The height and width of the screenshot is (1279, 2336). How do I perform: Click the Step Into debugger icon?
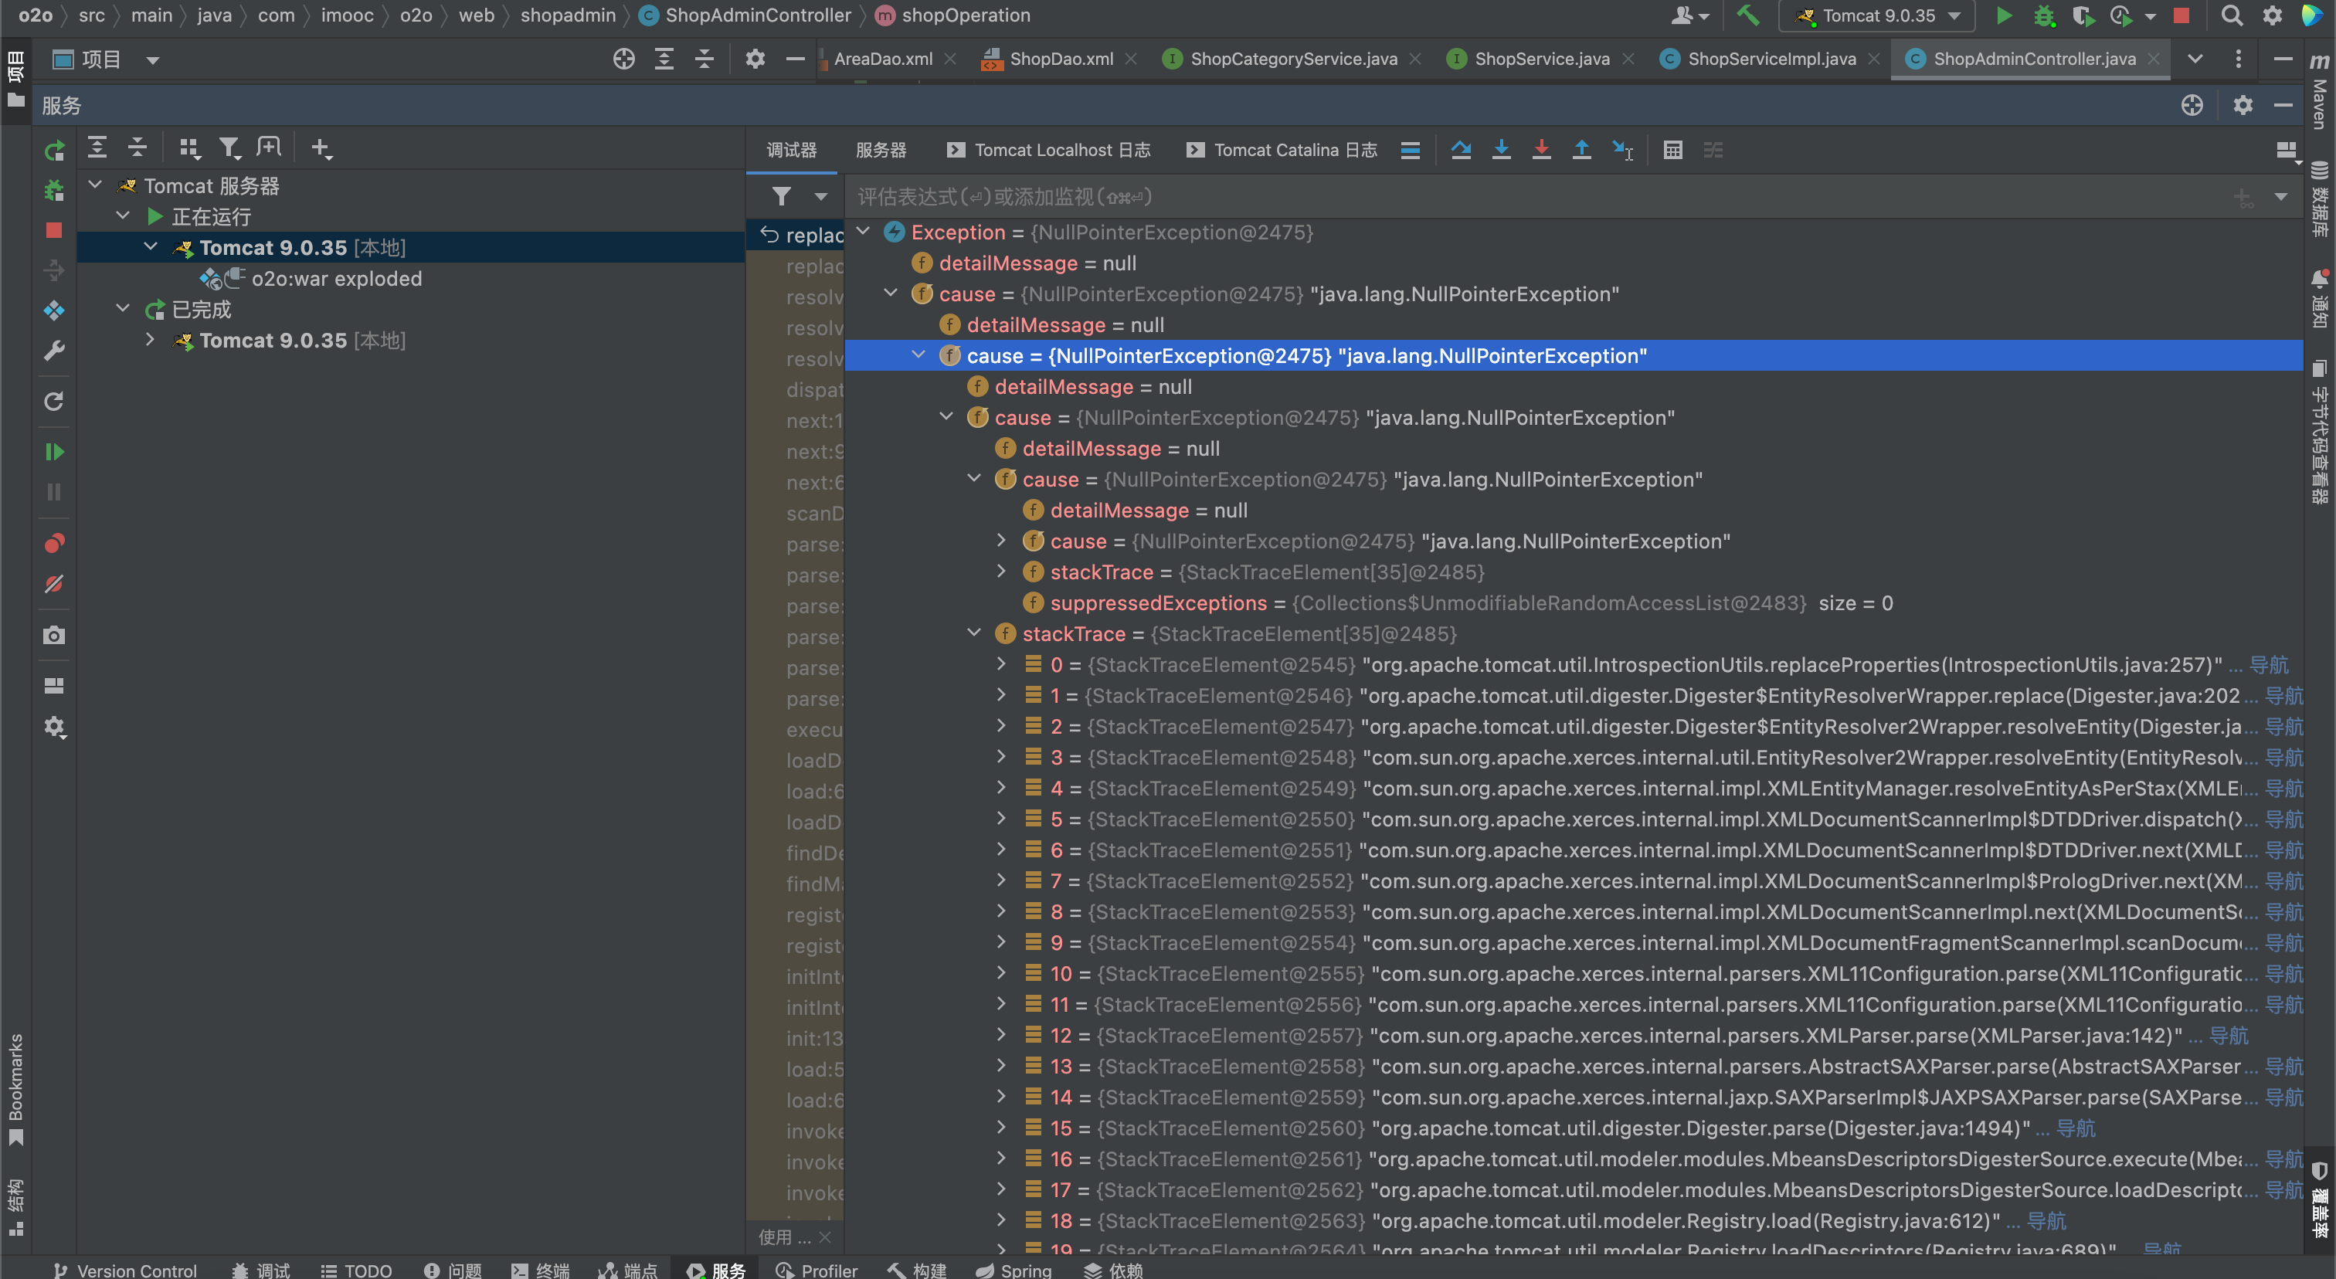coord(1502,150)
